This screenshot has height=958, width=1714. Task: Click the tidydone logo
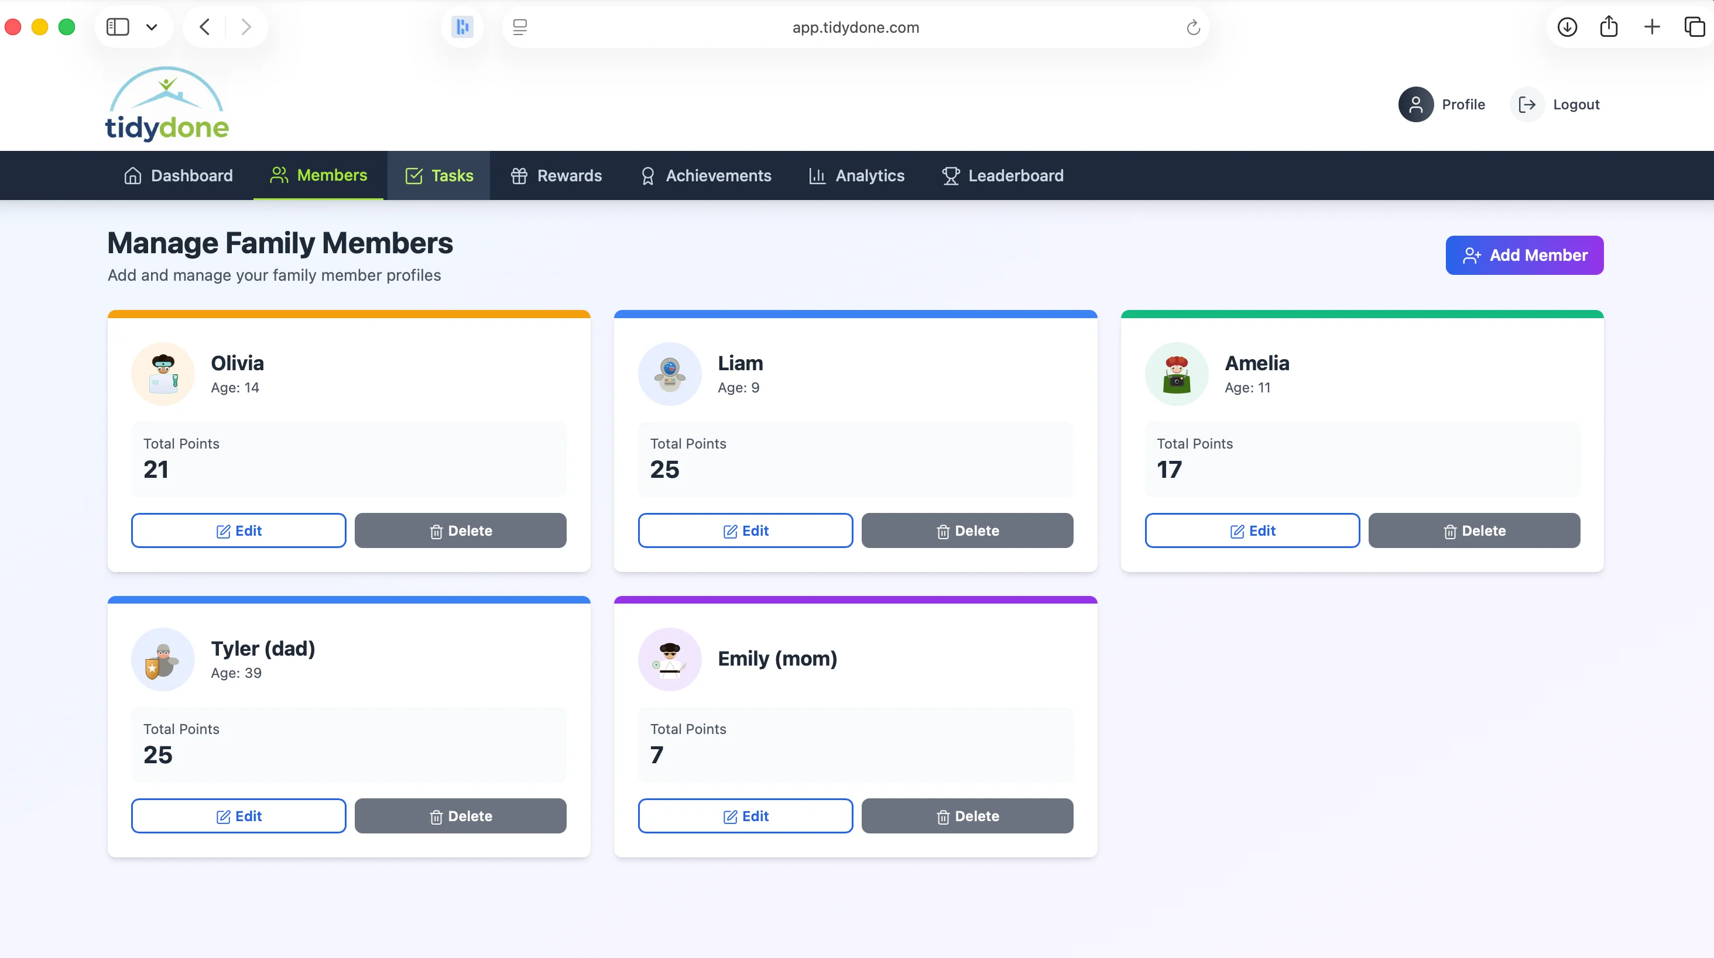167,104
